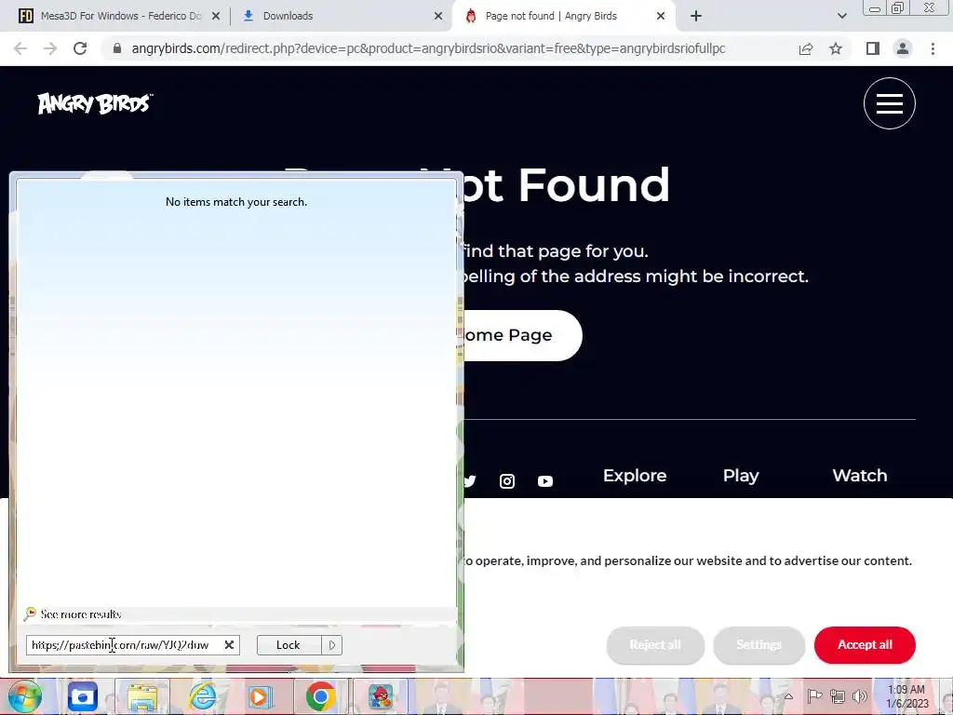This screenshot has width=953, height=715.
Task: Click the Angry Birds logo
Action: point(95,103)
